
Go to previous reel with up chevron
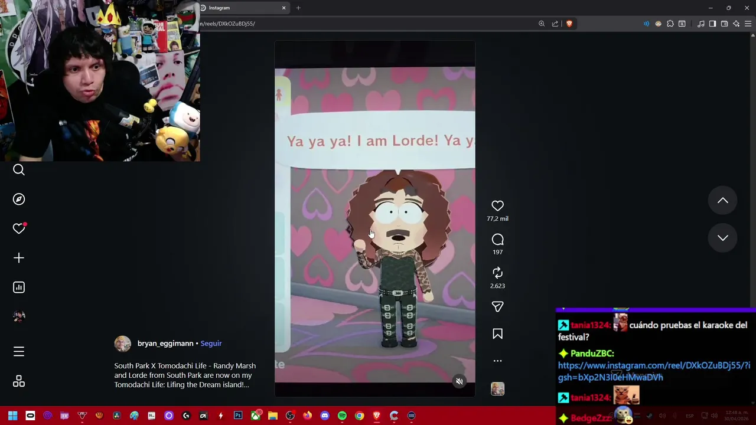click(722, 201)
